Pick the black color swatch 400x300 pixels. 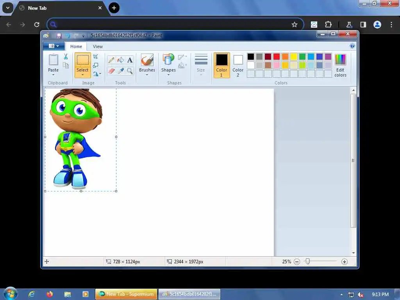click(251, 57)
